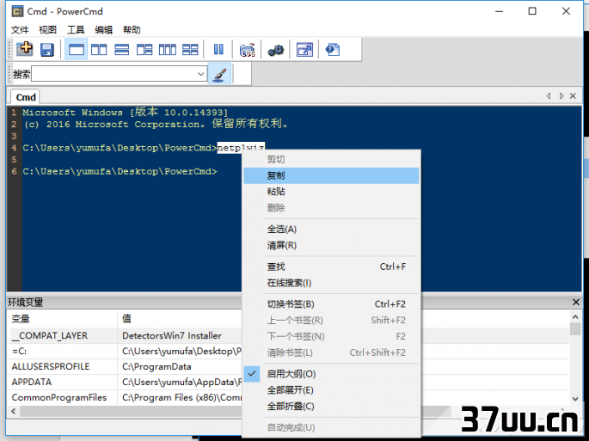Click the selected netplwiz command text
Image resolution: width=589 pixels, height=441 pixels.
point(241,147)
